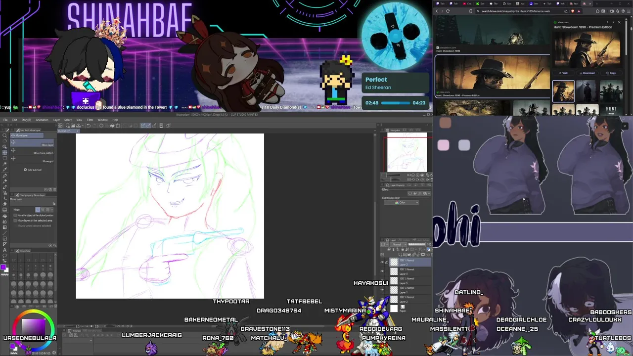Click the Visit button in image preview
The image size is (633, 356).
(x=563, y=73)
